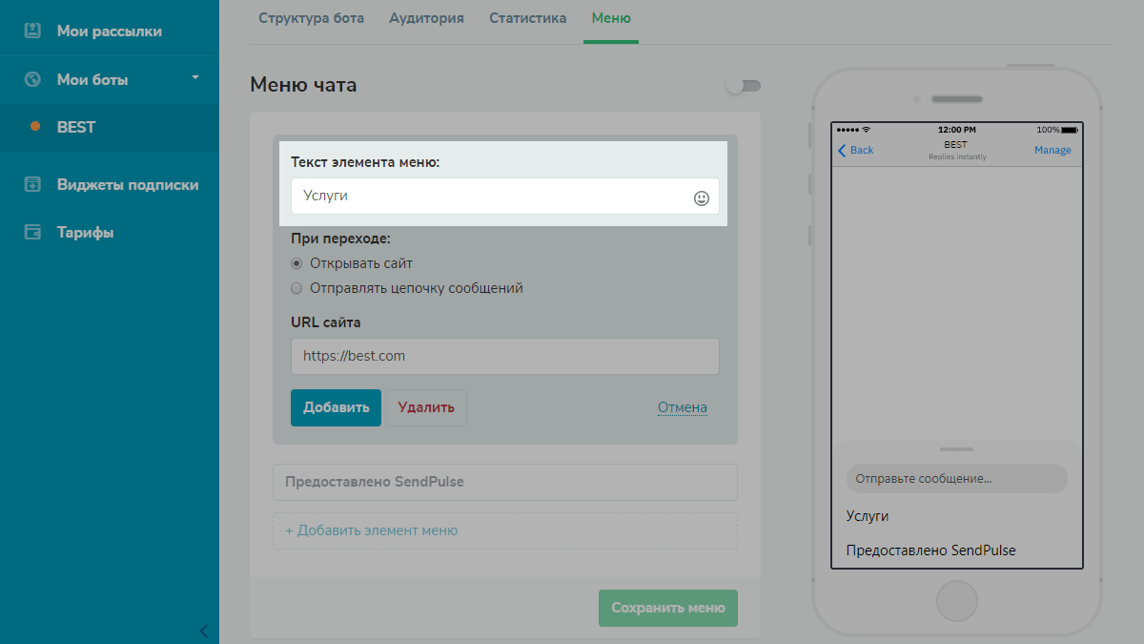The width and height of the screenshot is (1144, 644).
Task: Switch to the "Структура бота" tab
Action: pyautogui.click(x=311, y=18)
